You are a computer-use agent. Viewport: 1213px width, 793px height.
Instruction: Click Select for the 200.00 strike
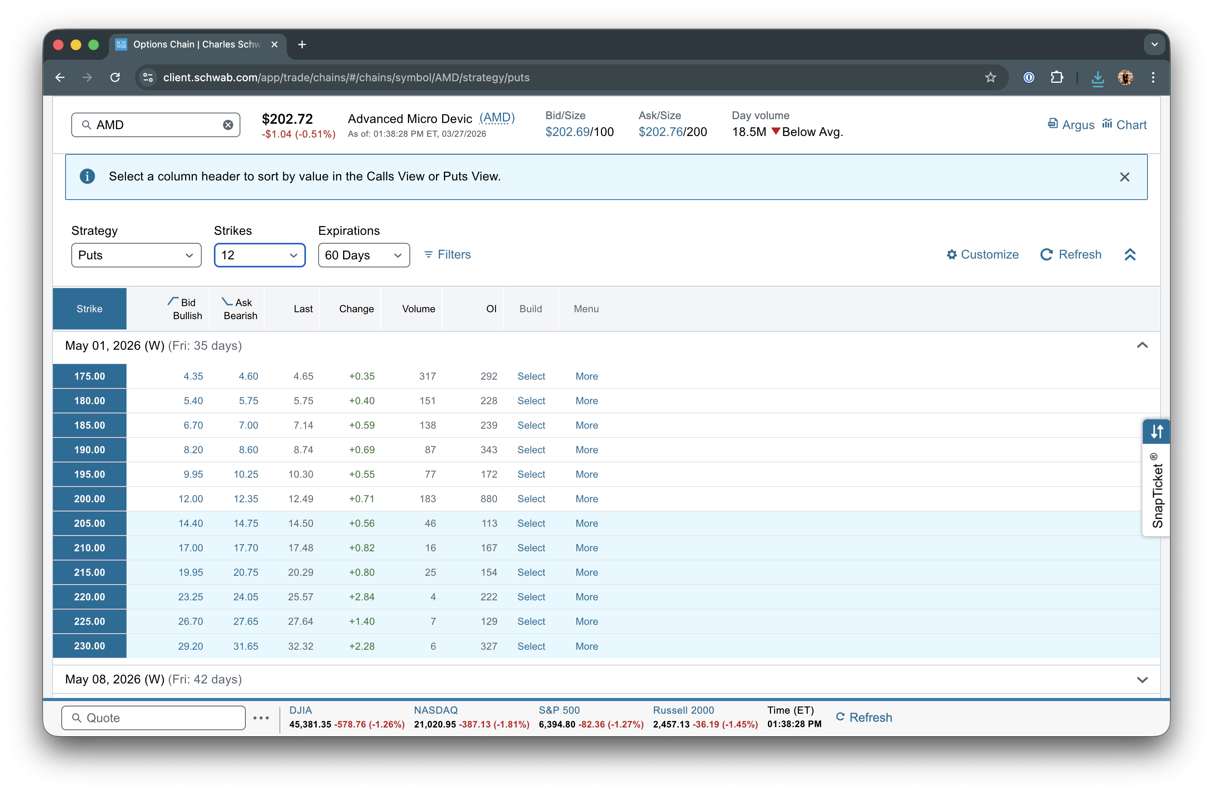pos(531,499)
